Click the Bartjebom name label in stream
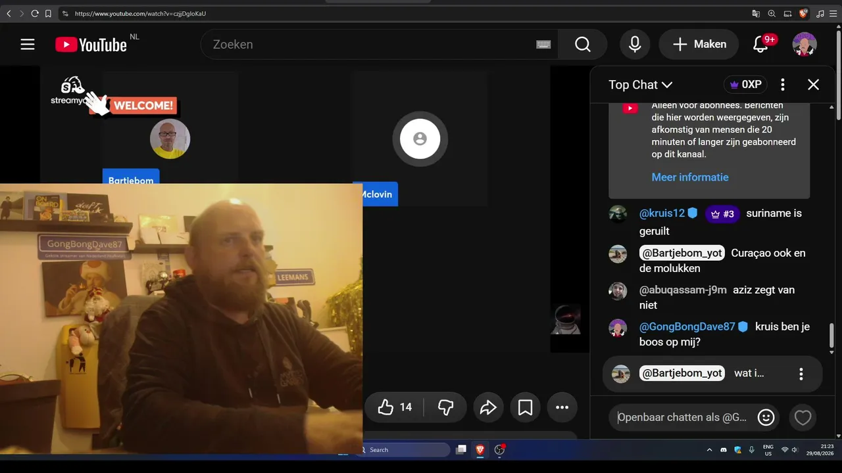 click(131, 177)
